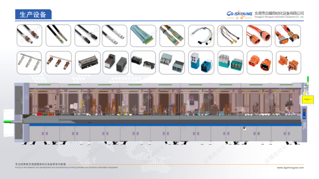
Task: Select the white and blue connector image
Action: [200, 62]
